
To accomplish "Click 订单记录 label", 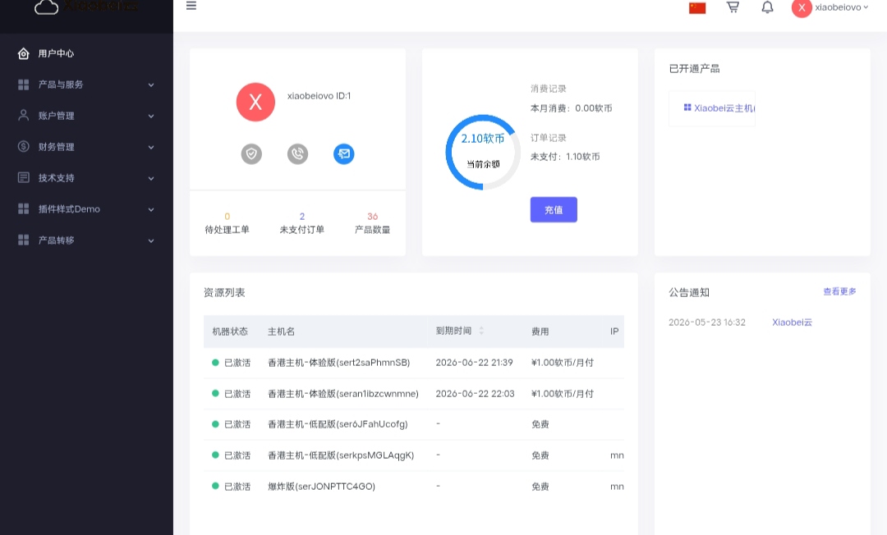I will click(x=548, y=138).
